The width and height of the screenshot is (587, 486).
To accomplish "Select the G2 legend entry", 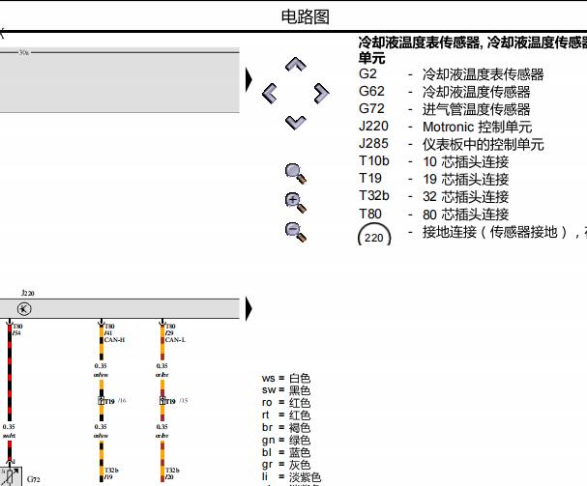I will [x=451, y=74].
